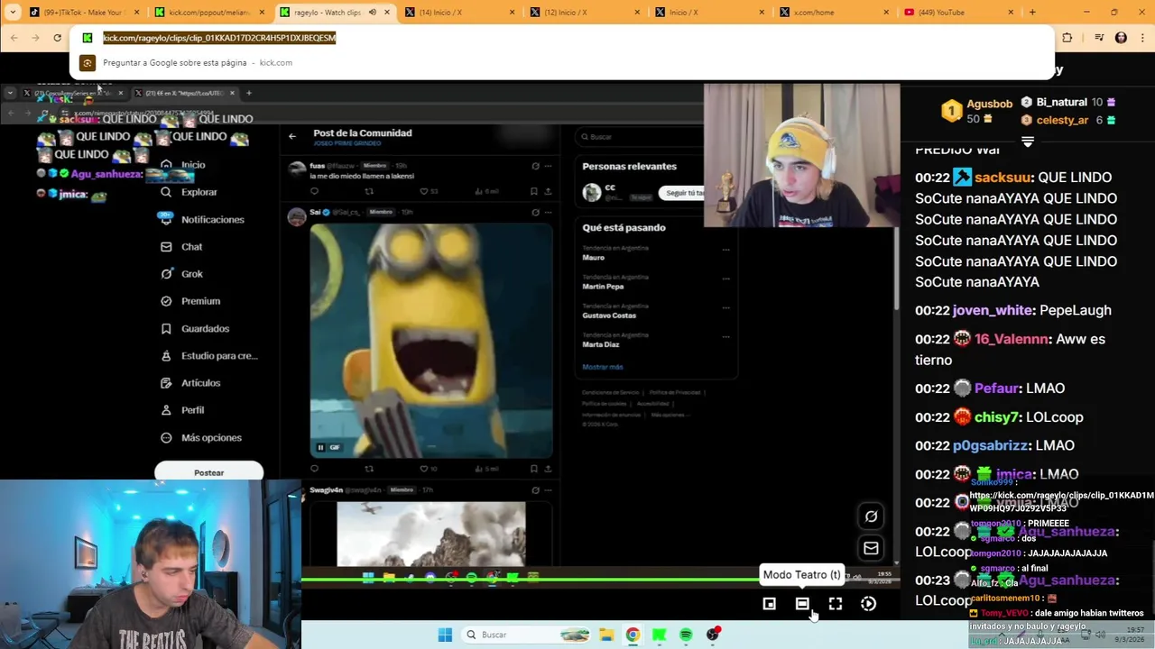1155x649 pixels.
Task: Switch to the x.com/home tab
Action: (x=834, y=13)
